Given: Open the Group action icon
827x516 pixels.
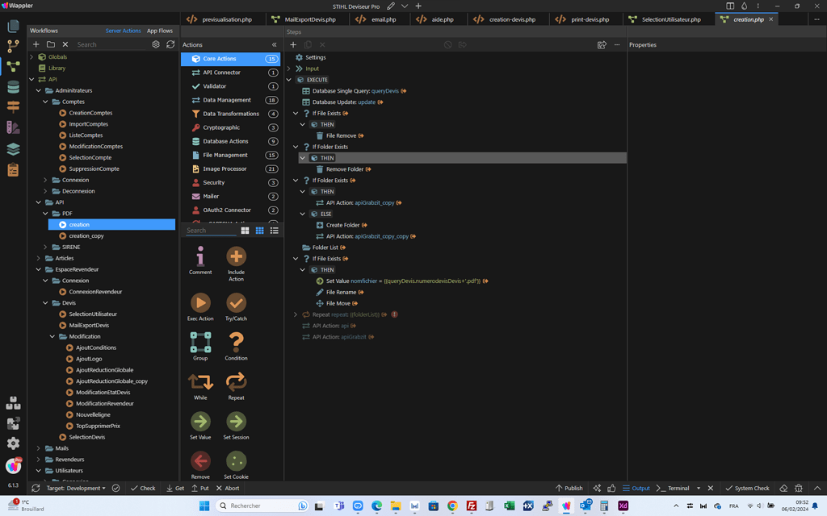Looking at the screenshot, I should tap(200, 343).
